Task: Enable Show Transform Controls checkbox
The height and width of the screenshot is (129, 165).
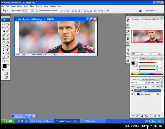Action: (x=37, y=10)
